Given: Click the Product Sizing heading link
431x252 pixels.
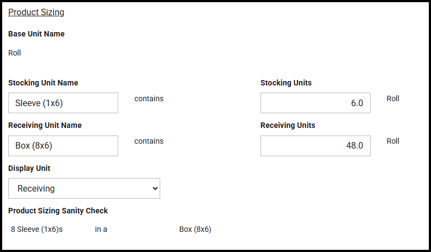Looking at the screenshot, I should point(36,12).
